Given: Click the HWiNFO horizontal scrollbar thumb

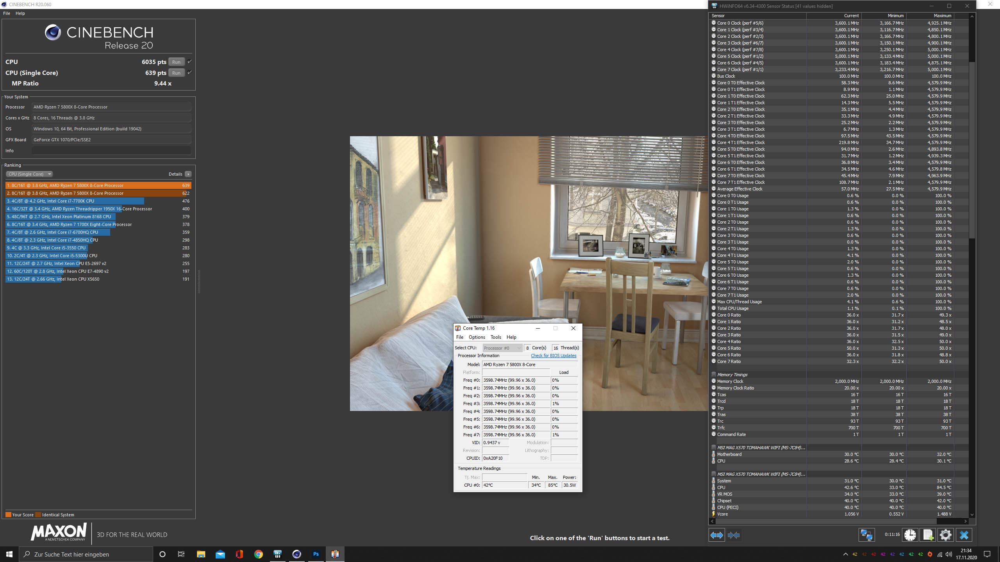Looking at the screenshot, I should point(826,521).
